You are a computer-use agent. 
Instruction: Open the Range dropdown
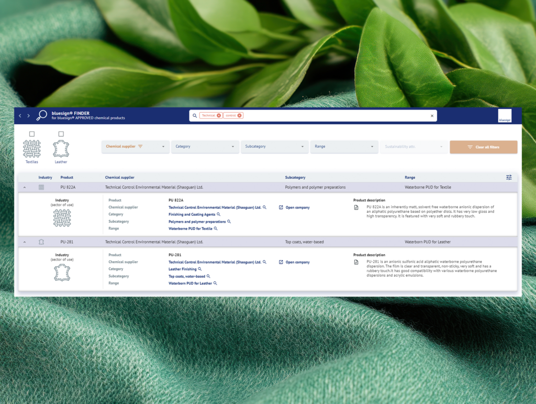[x=344, y=147]
